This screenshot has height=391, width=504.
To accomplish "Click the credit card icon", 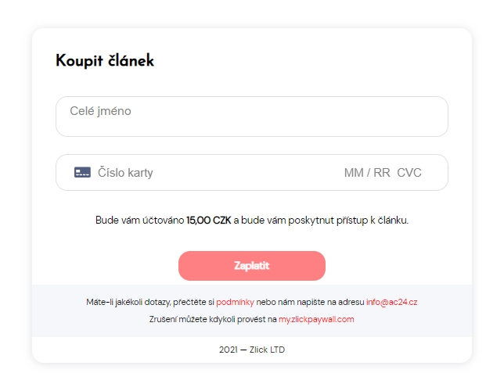I will pyautogui.click(x=82, y=172).
